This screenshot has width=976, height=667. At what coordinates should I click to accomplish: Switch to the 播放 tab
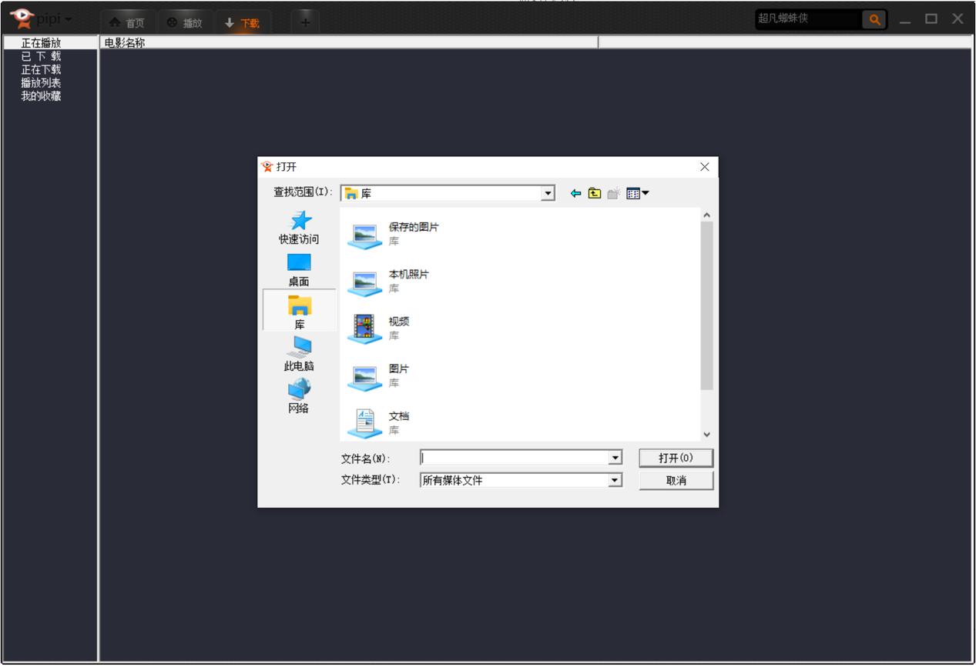tap(185, 23)
